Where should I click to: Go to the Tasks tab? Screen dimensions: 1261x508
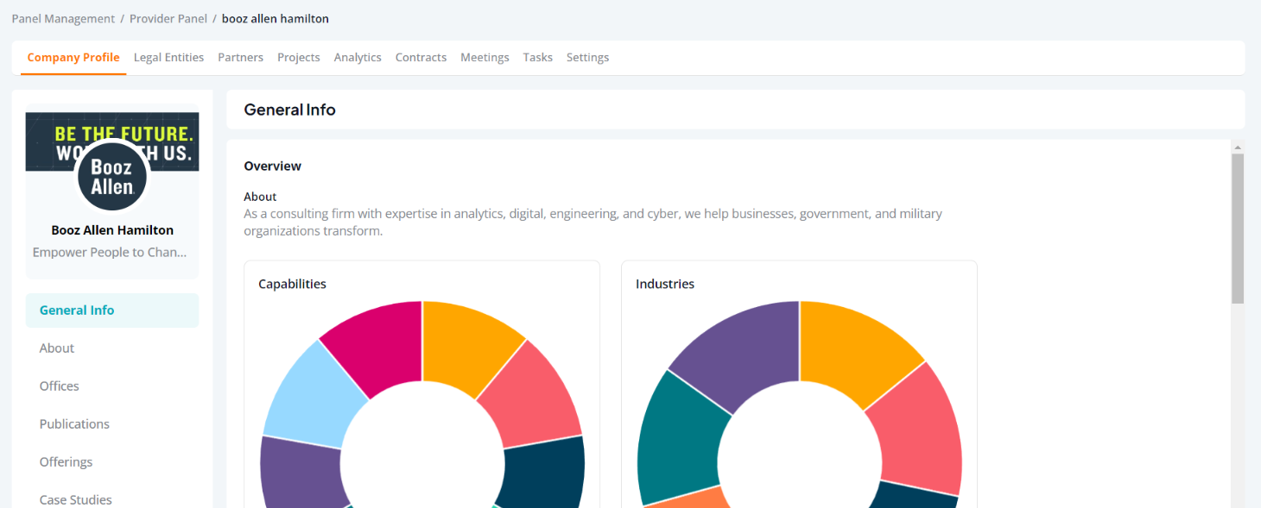(537, 58)
